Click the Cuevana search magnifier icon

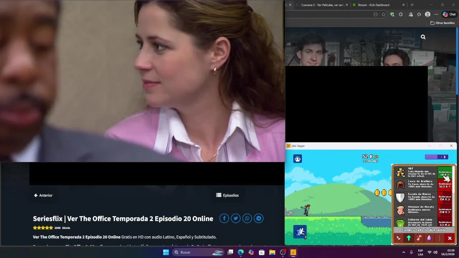tap(423, 37)
